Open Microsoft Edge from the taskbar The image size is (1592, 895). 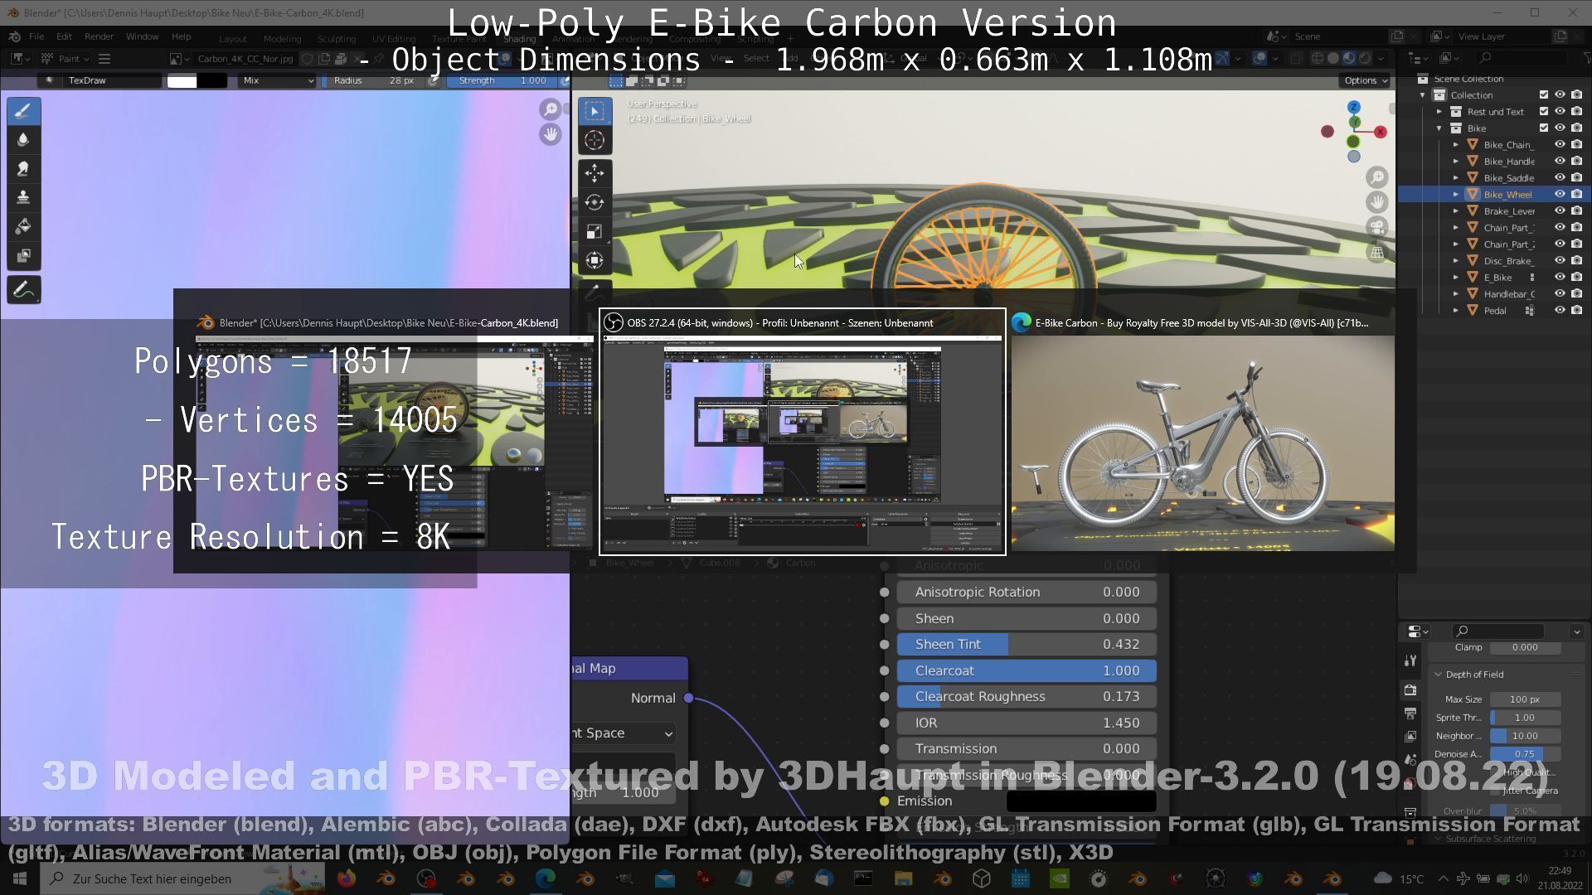(546, 878)
